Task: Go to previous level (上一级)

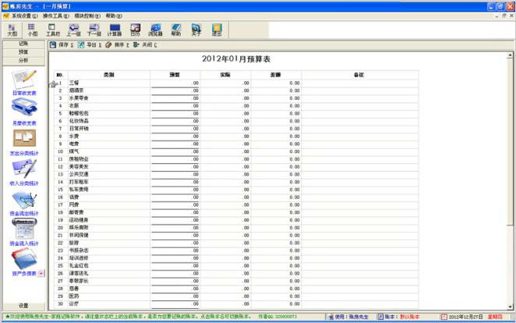Action: (x=73, y=30)
